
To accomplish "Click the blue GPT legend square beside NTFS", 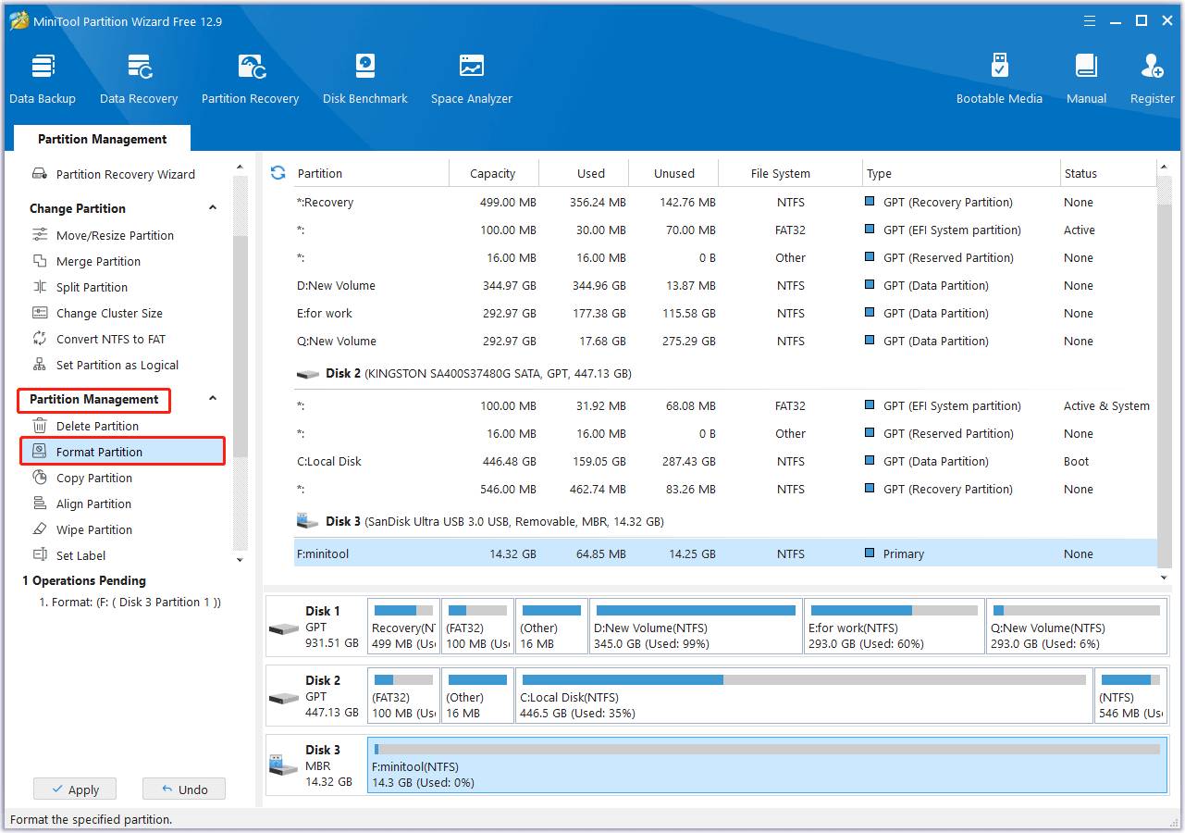I will [870, 202].
